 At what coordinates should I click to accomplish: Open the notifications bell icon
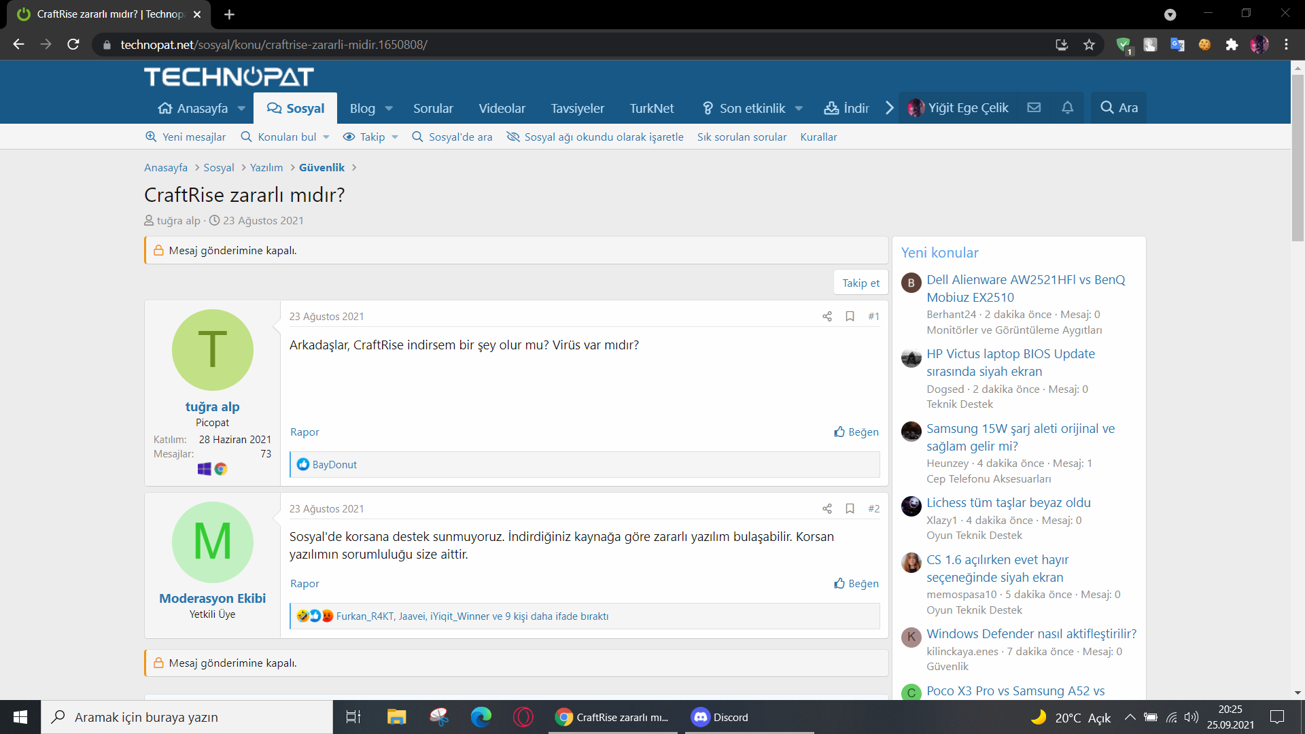pyautogui.click(x=1067, y=107)
